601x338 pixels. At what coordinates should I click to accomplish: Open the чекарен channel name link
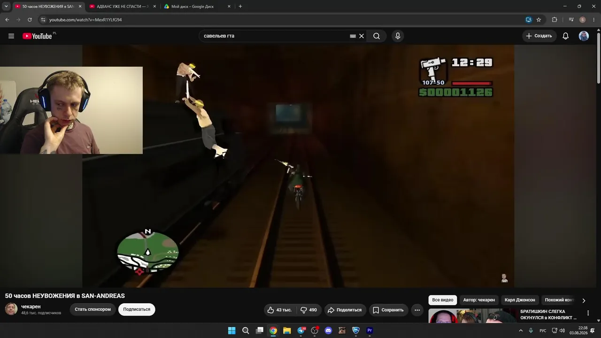tap(31, 307)
